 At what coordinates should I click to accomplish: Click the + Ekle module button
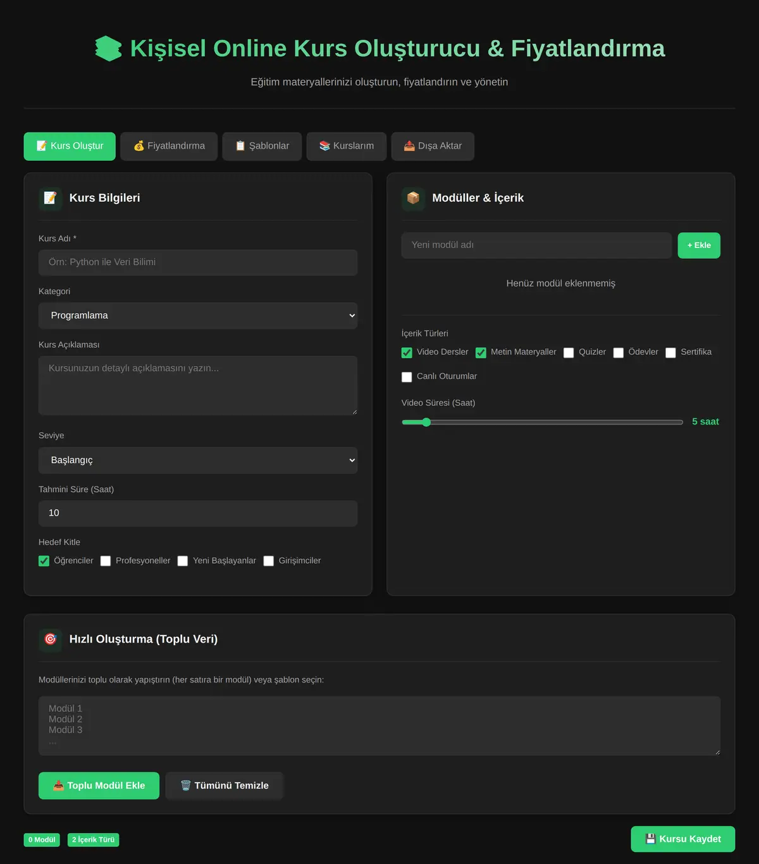pyautogui.click(x=699, y=245)
